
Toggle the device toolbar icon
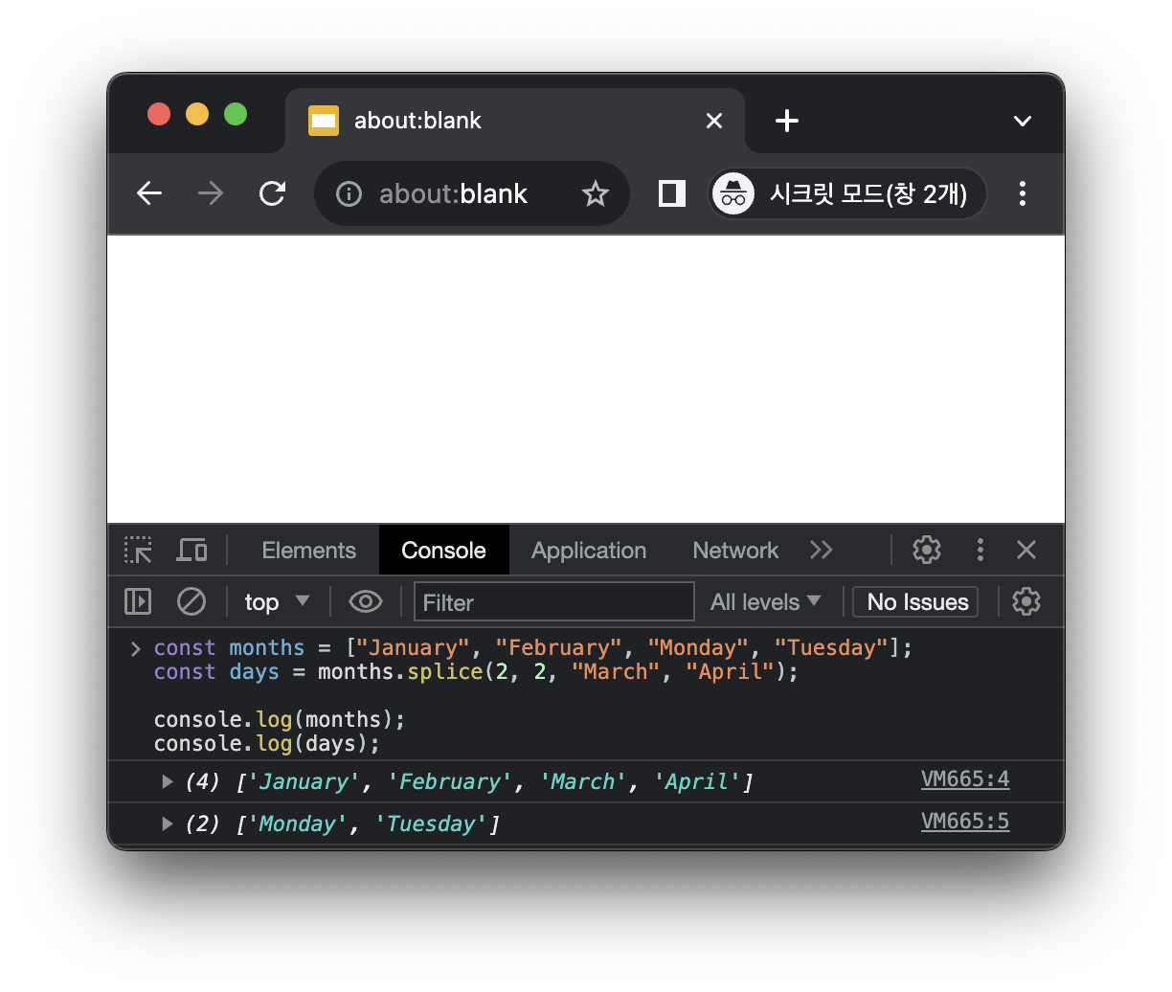point(192,550)
